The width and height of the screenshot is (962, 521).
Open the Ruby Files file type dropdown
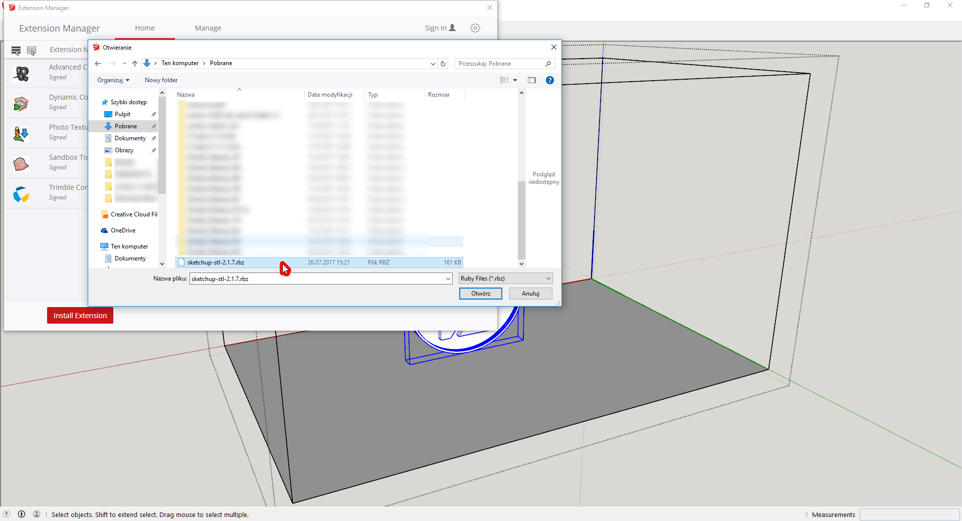tap(505, 279)
